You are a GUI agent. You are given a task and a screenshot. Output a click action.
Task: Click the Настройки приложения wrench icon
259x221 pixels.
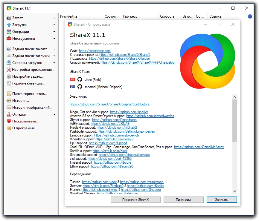pos(9,70)
